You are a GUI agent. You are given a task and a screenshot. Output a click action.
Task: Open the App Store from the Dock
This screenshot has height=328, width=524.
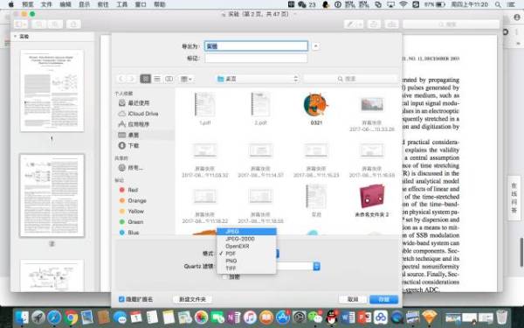[283, 317]
